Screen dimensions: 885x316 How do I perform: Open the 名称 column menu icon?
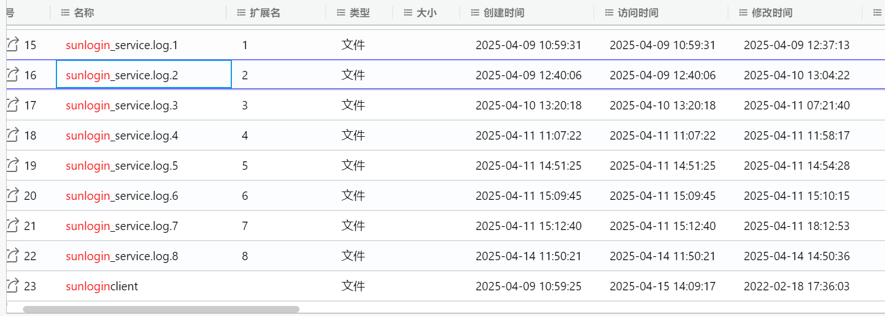pyautogui.click(x=65, y=12)
